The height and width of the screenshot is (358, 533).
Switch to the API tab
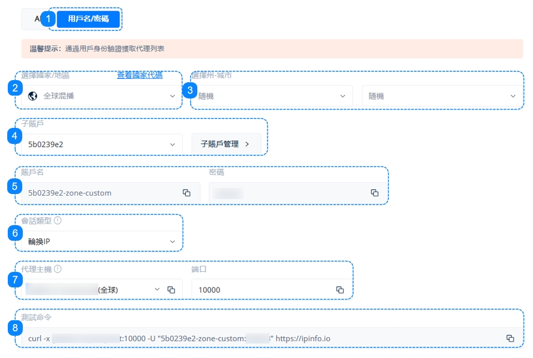tap(35, 19)
